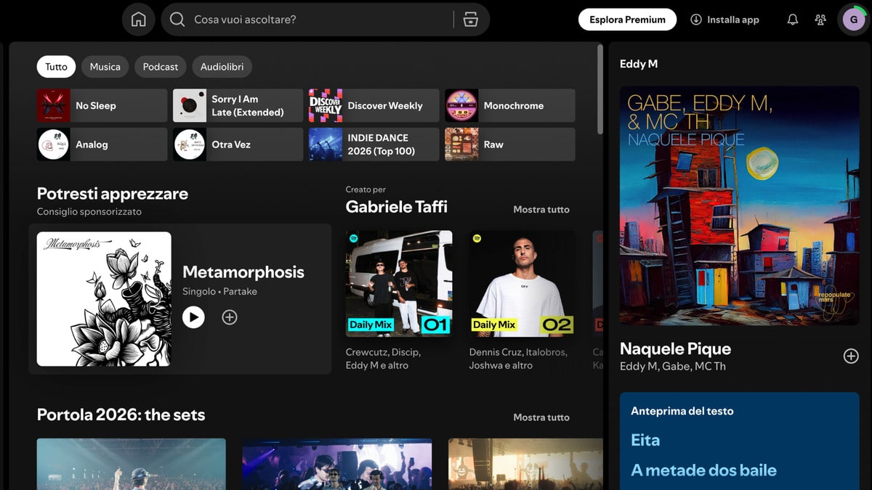Open notifications bell
The width and height of the screenshot is (872, 490).
click(x=793, y=20)
